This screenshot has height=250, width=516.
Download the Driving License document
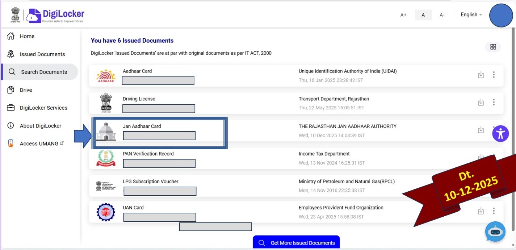tap(481, 103)
